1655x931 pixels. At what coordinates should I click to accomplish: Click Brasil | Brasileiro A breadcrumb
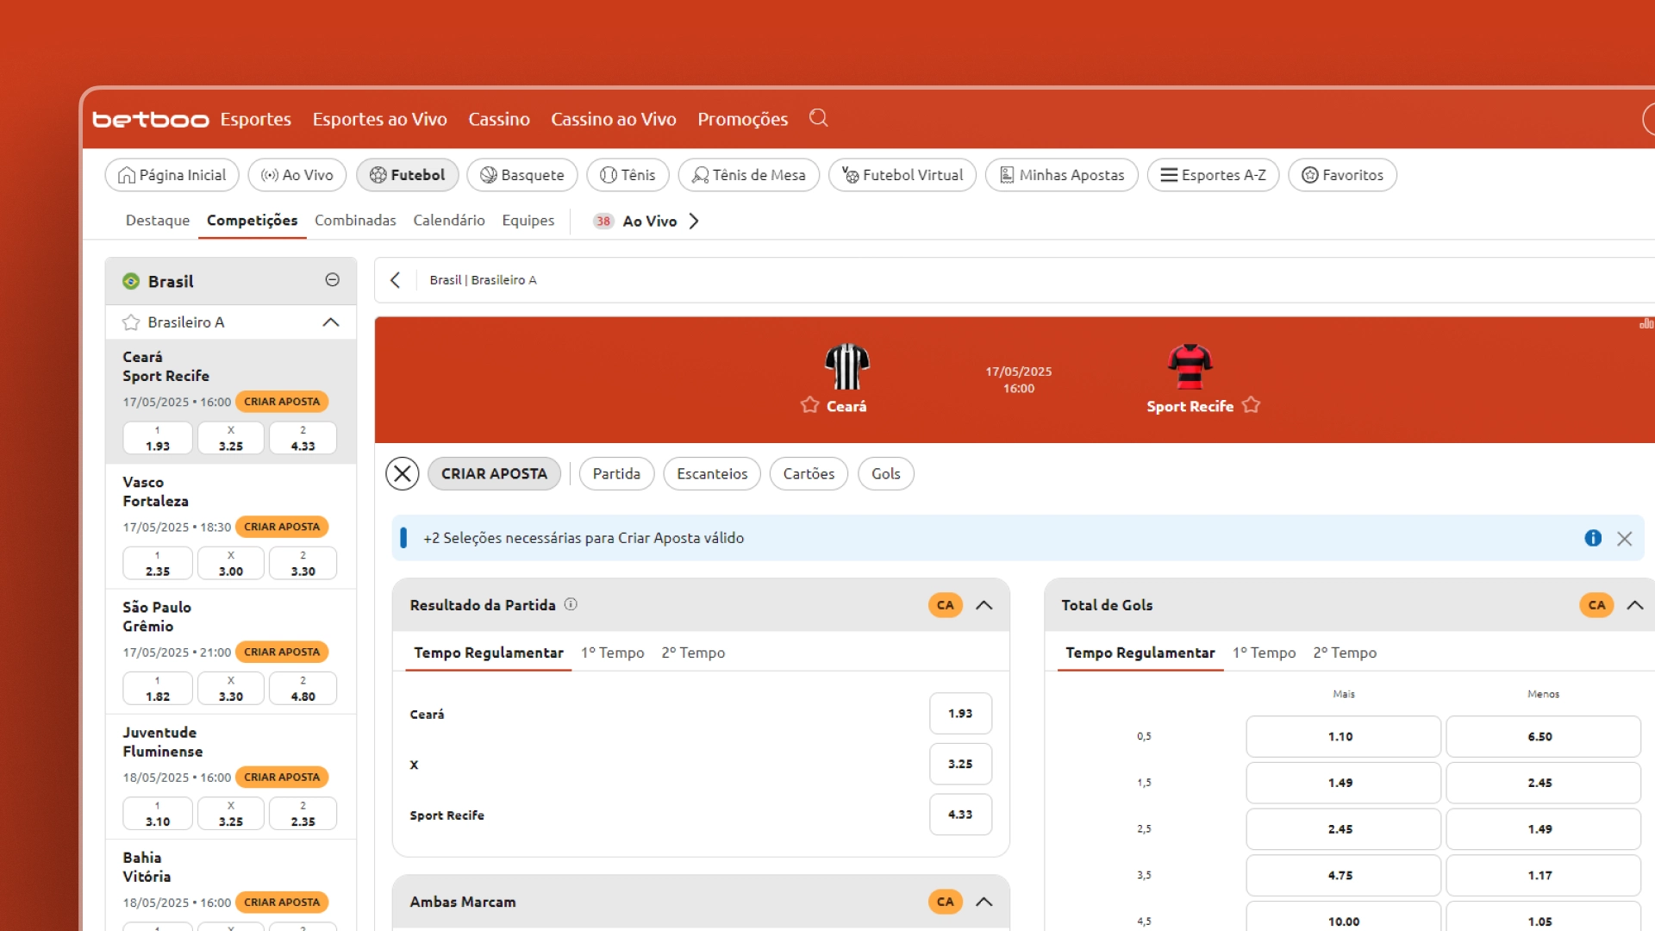click(483, 280)
